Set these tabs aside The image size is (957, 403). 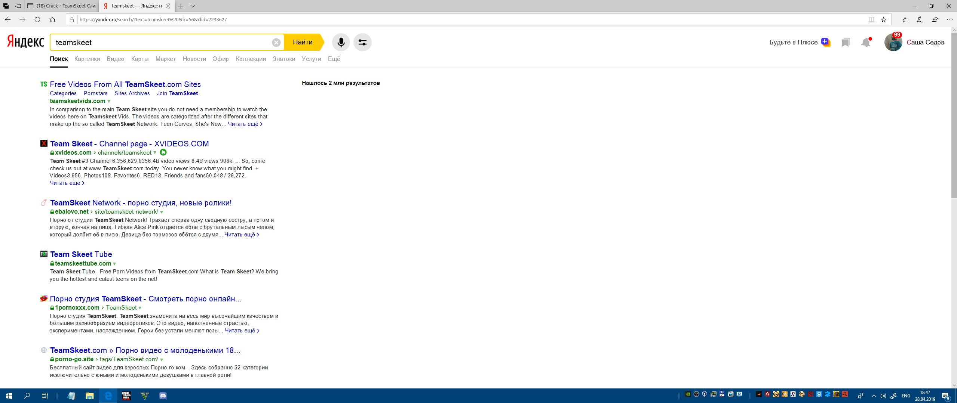pyautogui.click(x=18, y=6)
